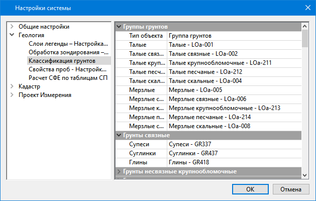The width and height of the screenshot is (316, 201).
Task: Select Расчет СФЕ по таблицам СП
Action: pos(68,78)
